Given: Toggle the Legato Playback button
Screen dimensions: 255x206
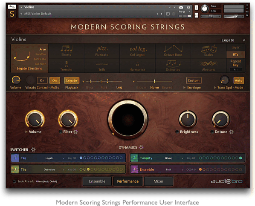Looking at the screenshot, I should [x=72, y=80].
